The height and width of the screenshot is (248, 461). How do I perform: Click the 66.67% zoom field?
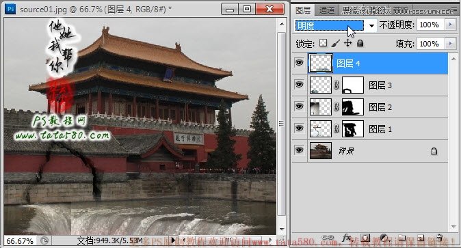tap(20, 241)
